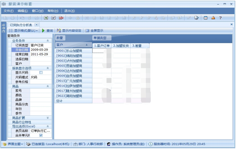Expand the 商品扩展 section
The image size is (236, 149).
click(48, 118)
